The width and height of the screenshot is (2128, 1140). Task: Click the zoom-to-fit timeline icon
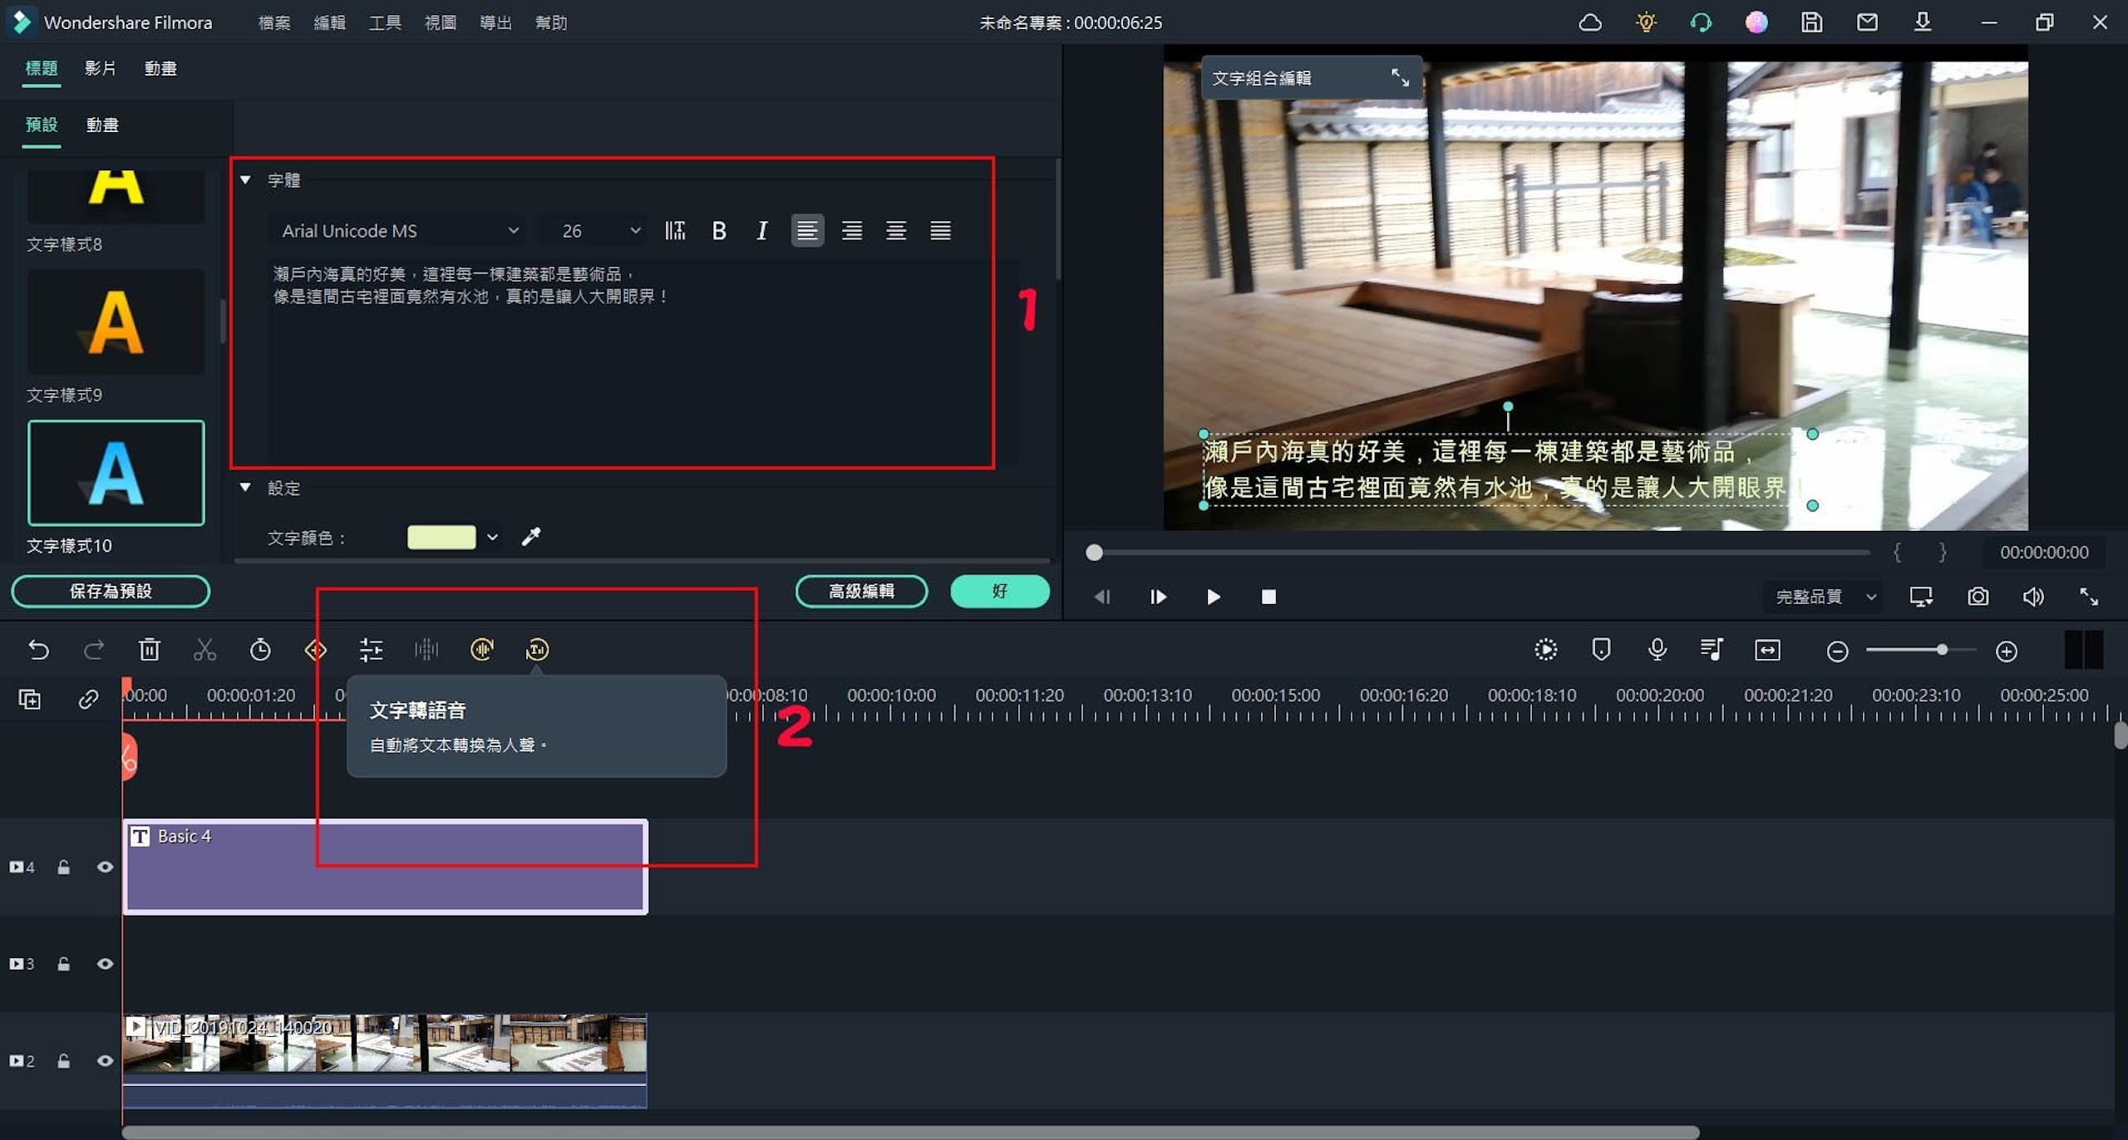tap(1767, 650)
